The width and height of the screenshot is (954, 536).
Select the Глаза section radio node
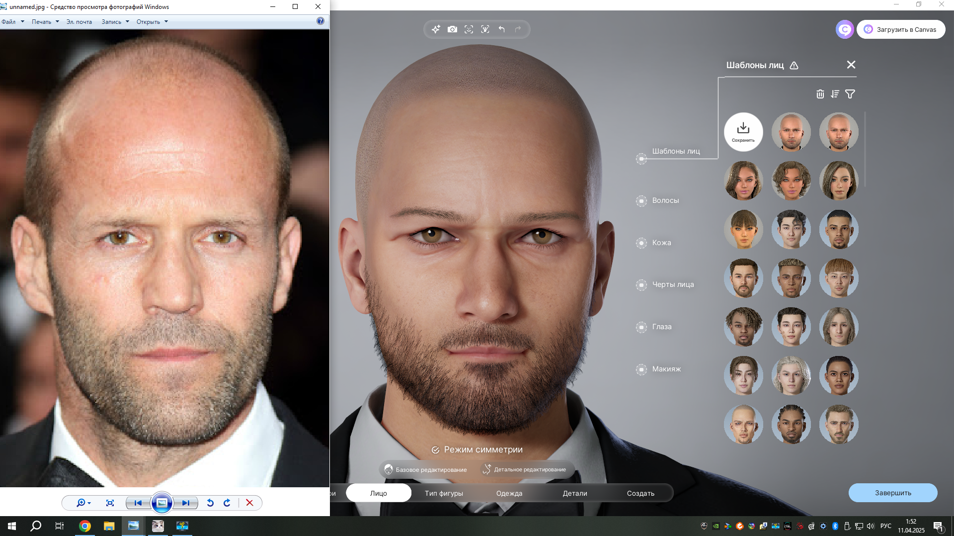641,327
